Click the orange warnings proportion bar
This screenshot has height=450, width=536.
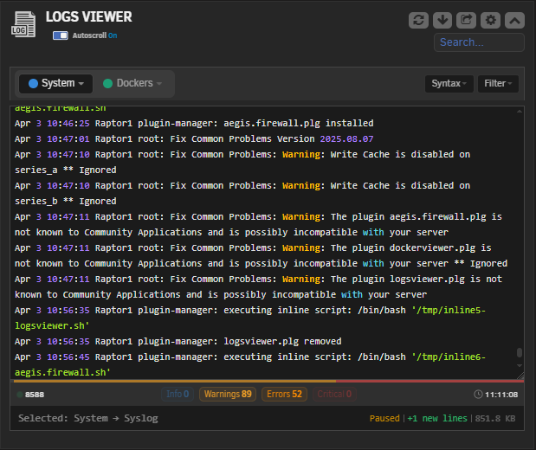[x=175, y=381]
